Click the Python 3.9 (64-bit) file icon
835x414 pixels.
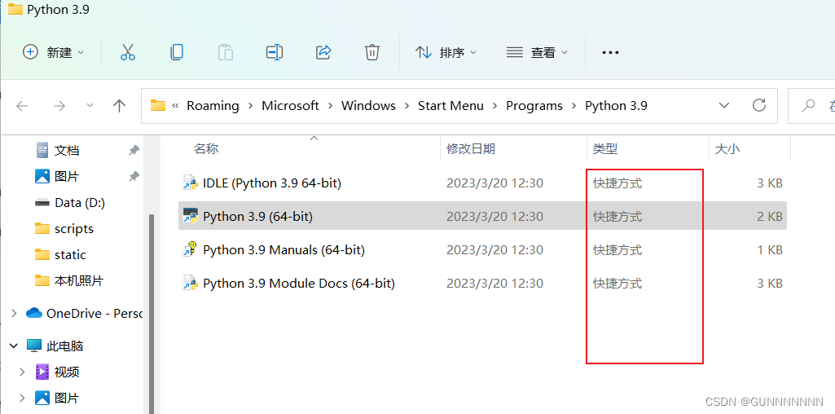point(190,216)
